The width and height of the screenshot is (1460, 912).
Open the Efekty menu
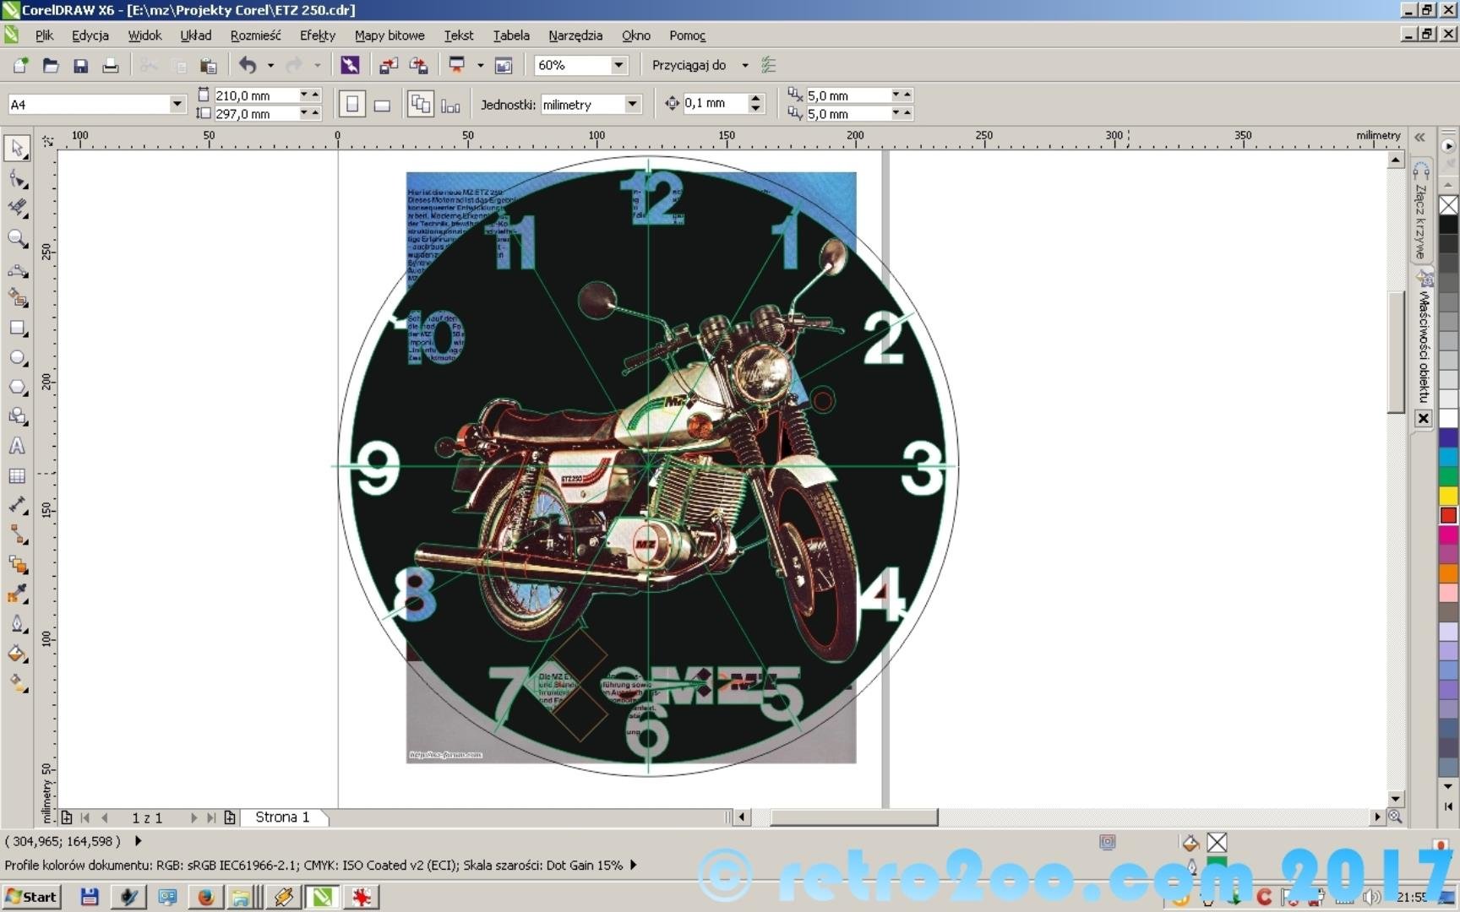[317, 35]
